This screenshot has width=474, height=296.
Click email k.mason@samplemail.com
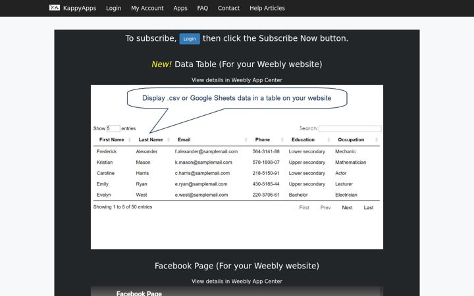click(203, 162)
